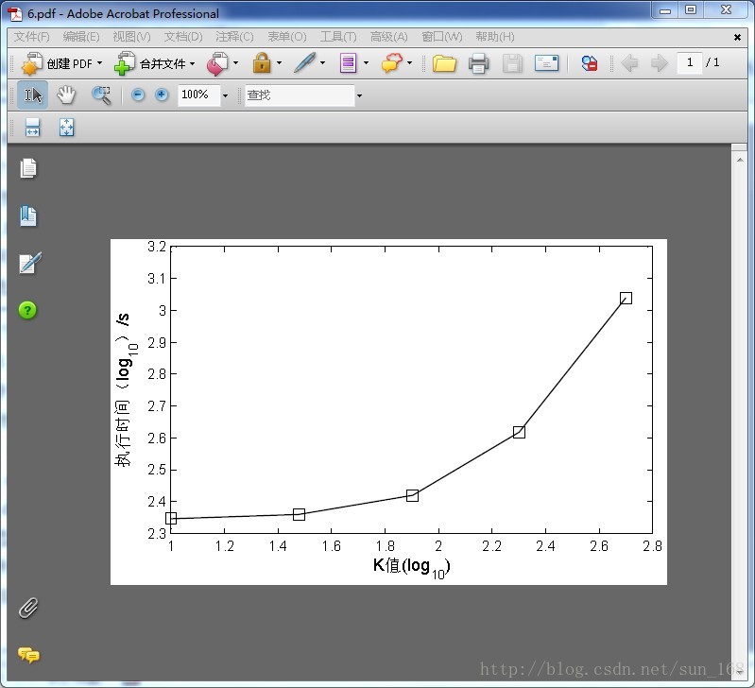Open the 注释(C) menu
The image size is (755, 688).
234,37
